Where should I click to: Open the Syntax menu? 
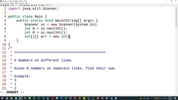click(x=12, y=3)
